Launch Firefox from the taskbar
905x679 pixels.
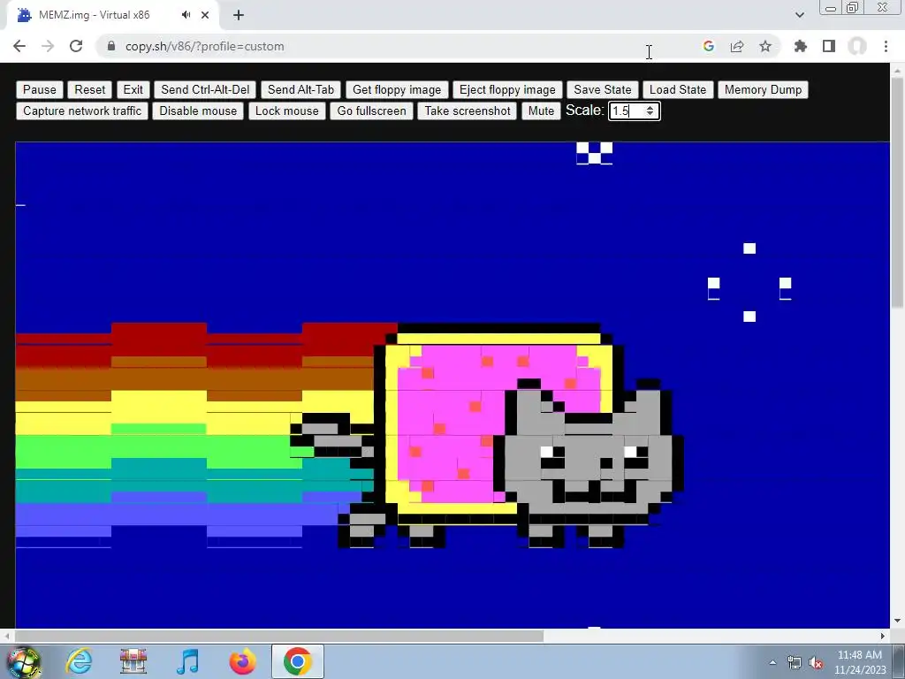tap(242, 661)
